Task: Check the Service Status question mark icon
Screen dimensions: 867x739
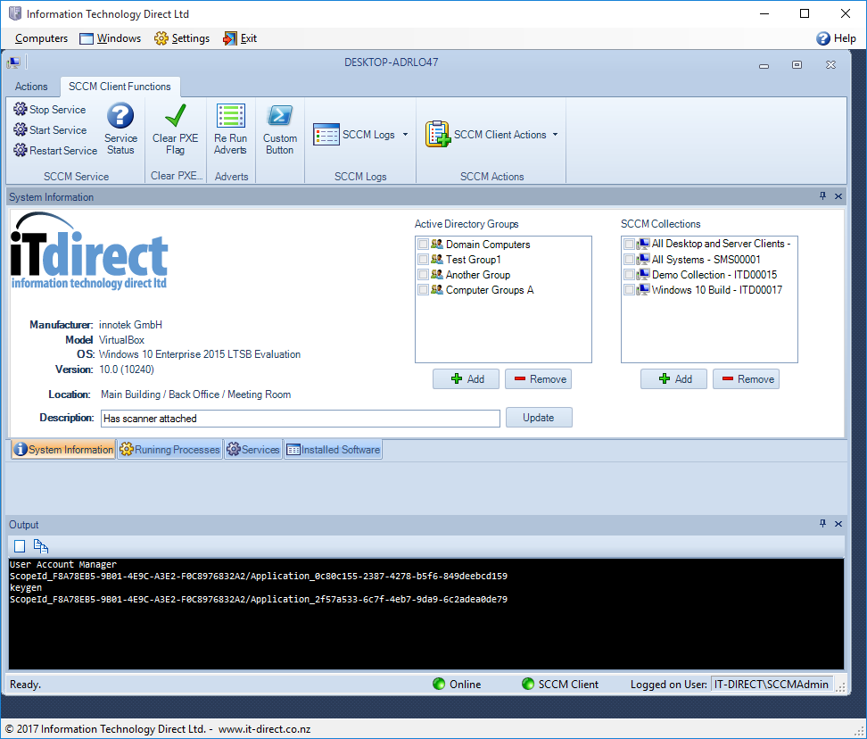Action: click(x=120, y=117)
